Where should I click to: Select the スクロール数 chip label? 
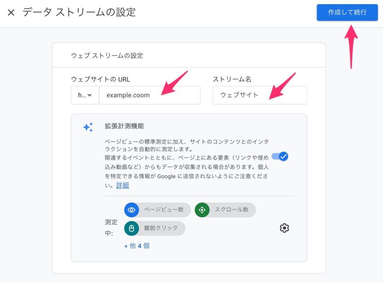tap(232, 210)
